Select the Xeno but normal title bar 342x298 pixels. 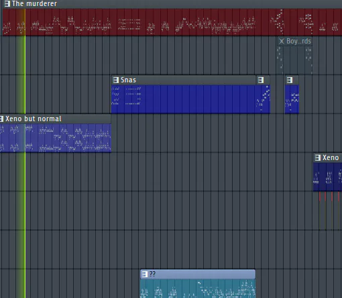(x=56, y=119)
